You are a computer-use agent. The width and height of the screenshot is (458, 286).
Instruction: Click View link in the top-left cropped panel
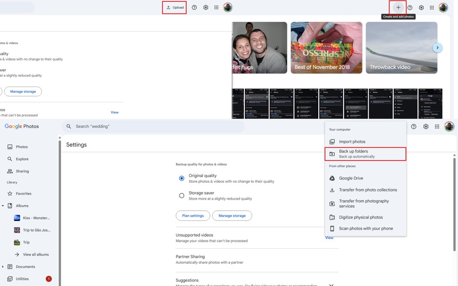(114, 113)
